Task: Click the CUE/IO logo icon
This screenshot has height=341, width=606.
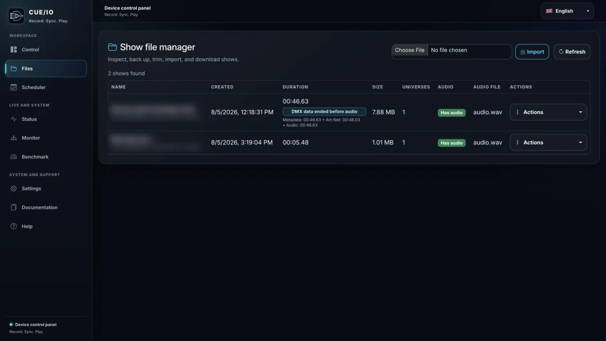Action: click(x=16, y=16)
